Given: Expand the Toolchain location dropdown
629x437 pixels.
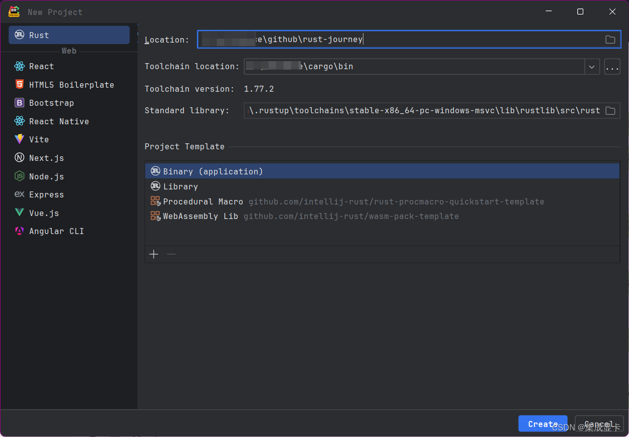Looking at the screenshot, I should pyautogui.click(x=592, y=67).
